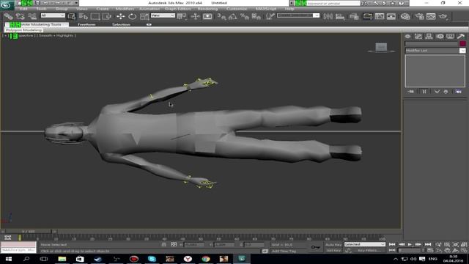Open the Schematic View
The width and height of the screenshot is (469, 264).
coord(391,16)
